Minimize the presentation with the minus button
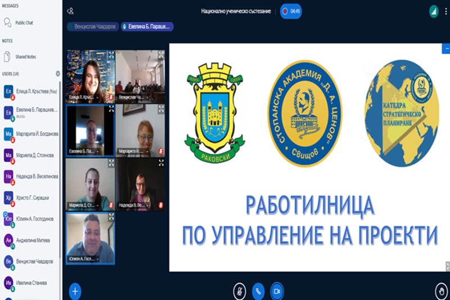The image size is (450, 300). 446,49
